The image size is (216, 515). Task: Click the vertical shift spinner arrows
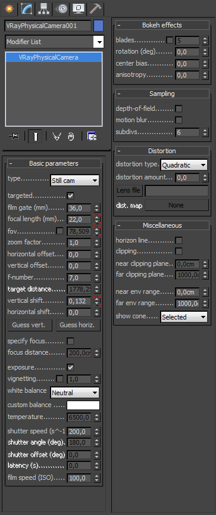coord(96,301)
